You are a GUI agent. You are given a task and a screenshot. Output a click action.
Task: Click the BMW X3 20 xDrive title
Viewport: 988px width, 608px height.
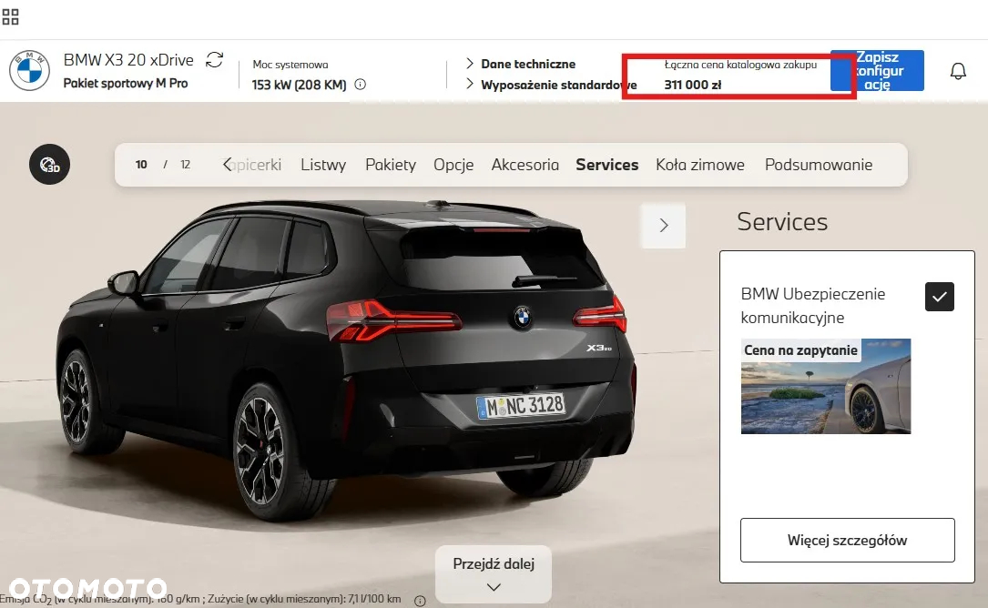tap(128, 60)
